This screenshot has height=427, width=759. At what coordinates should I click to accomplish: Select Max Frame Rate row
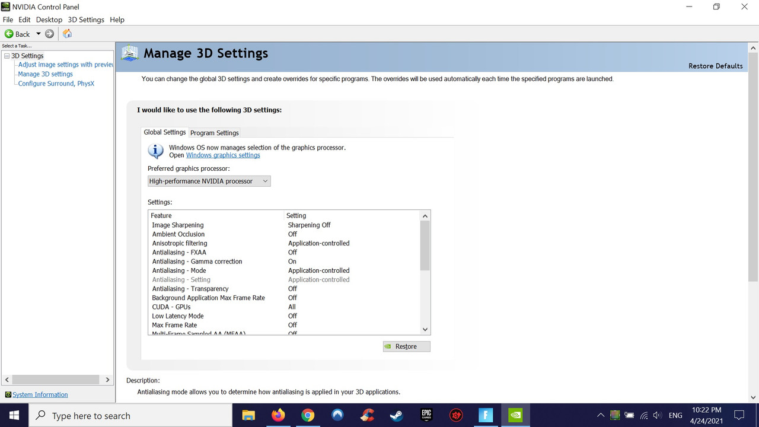pos(283,325)
